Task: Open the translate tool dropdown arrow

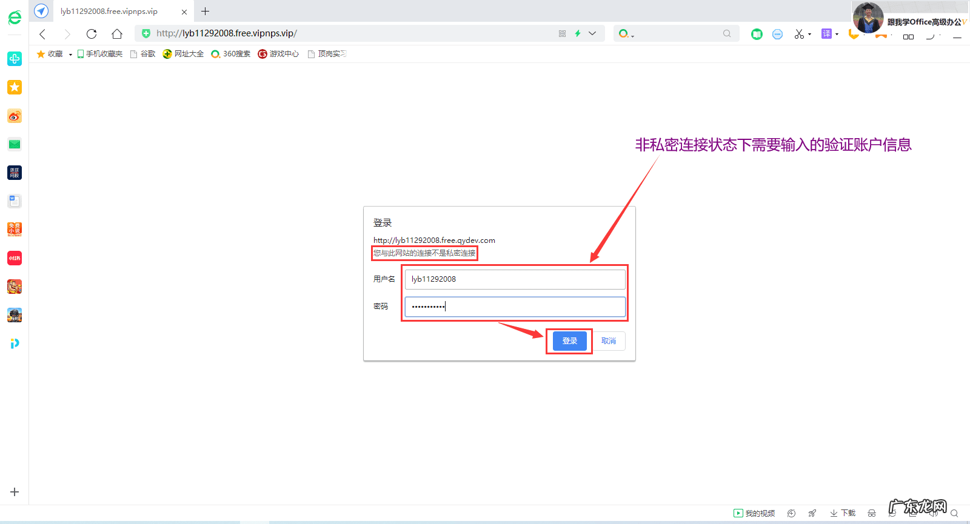Action: (x=837, y=35)
